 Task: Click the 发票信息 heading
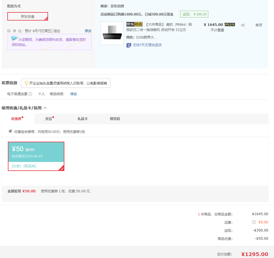click(x=10, y=83)
